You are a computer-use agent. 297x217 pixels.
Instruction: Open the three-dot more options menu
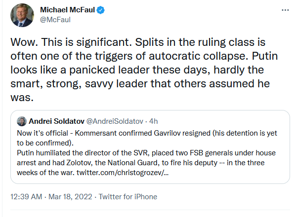[285, 10]
